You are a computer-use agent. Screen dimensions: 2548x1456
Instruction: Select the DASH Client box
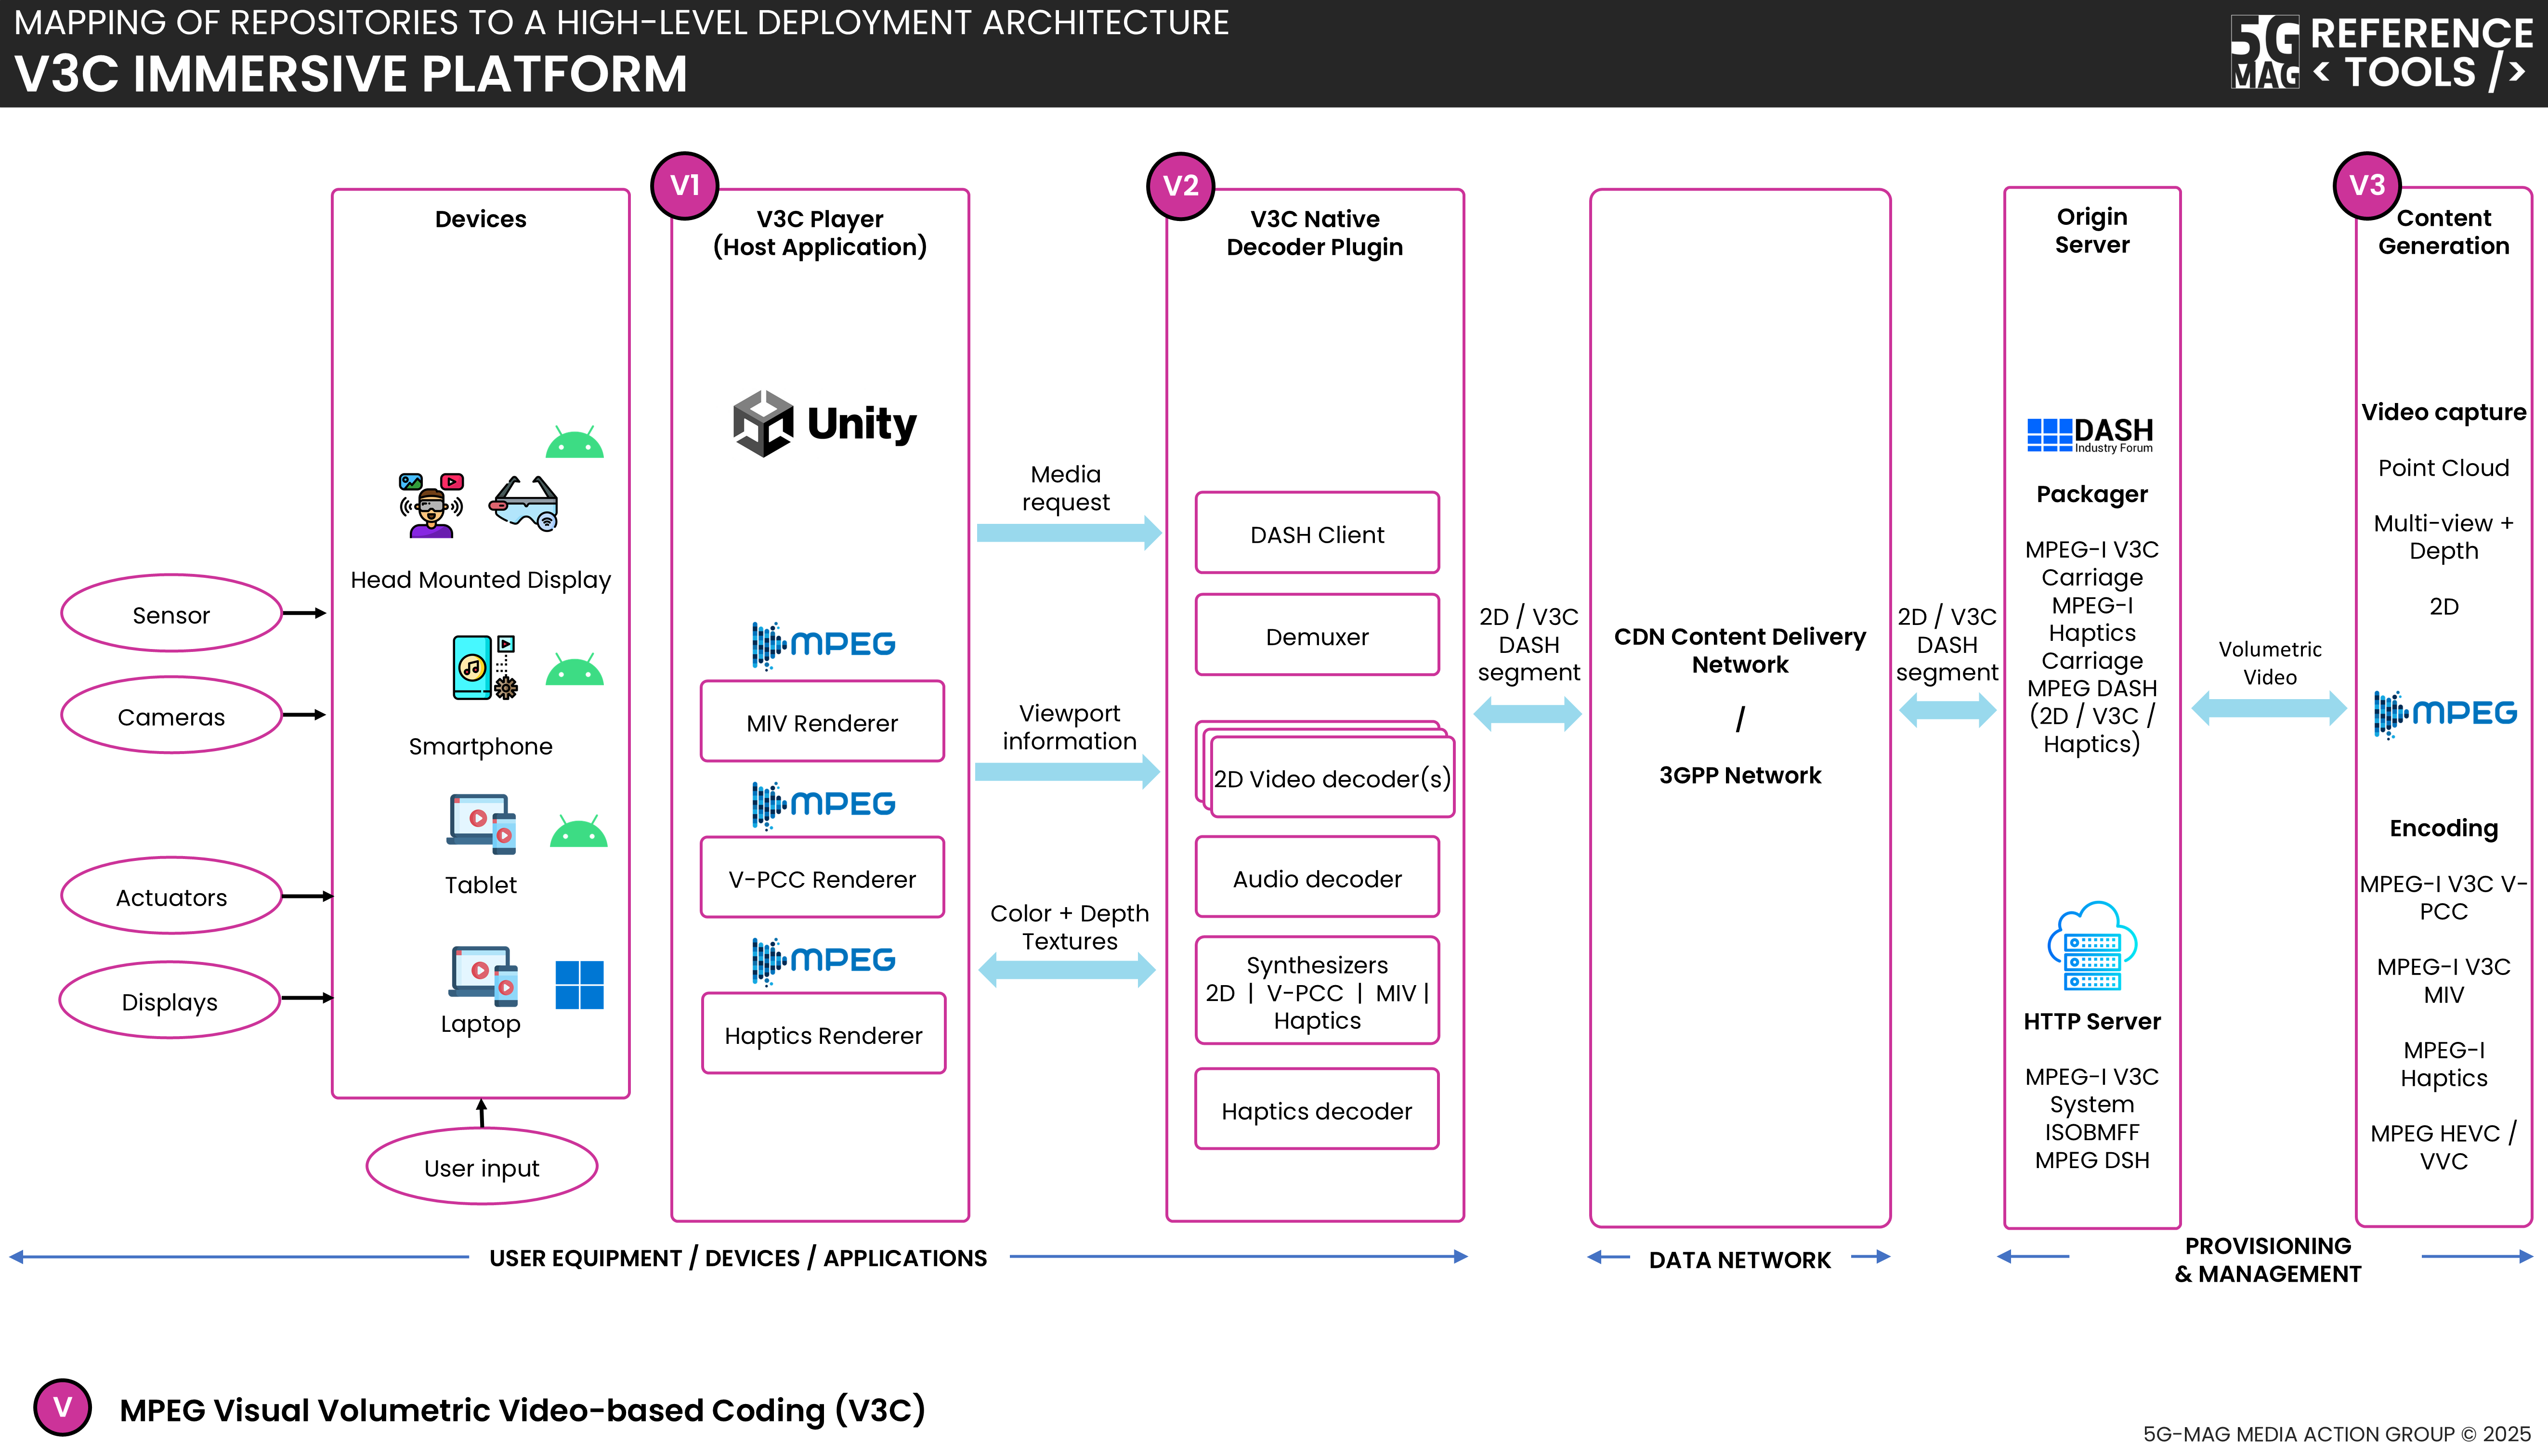pyautogui.click(x=1317, y=534)
